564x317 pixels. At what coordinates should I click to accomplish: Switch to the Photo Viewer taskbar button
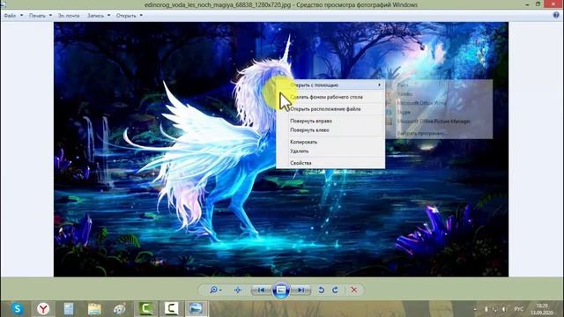197,309
